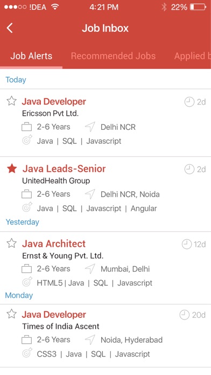Click skills target icon on Java Architect job
Screen dimensions: 211x375
point(27,282)
